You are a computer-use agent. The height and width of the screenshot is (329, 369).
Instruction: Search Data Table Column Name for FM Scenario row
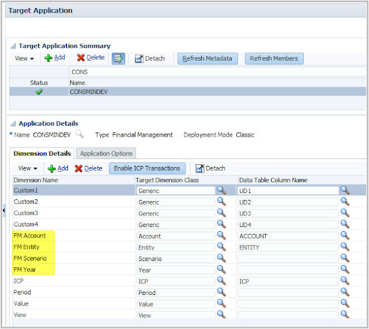pyautogui.click(x=345, y=258)
